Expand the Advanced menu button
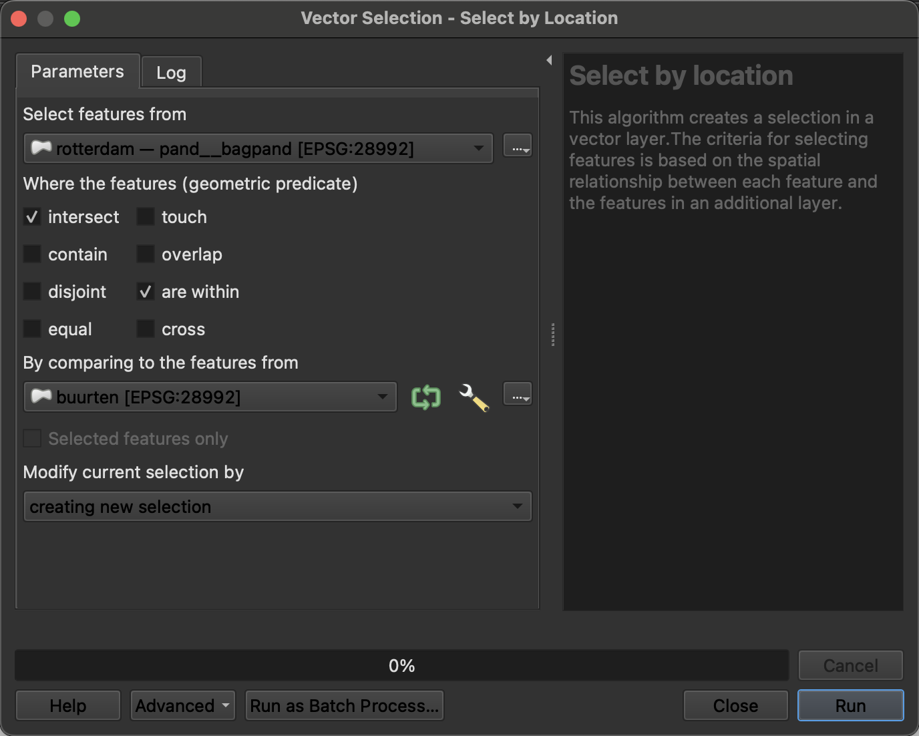The height and width of the screenshot is (736, 919). (182, 706)
